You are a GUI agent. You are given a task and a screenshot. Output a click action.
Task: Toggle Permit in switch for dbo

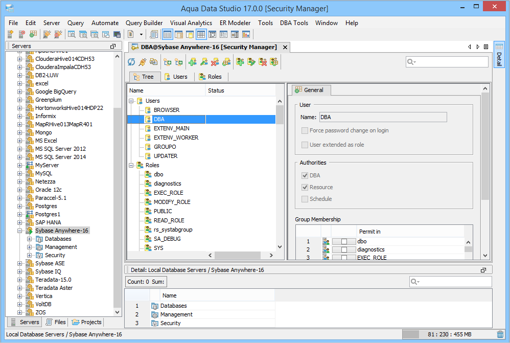point(344,241)
